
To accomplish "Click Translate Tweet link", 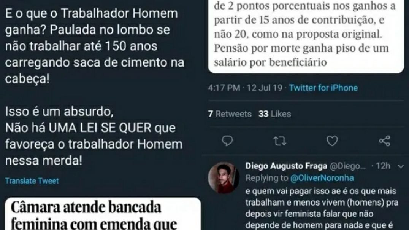I will tap(32, 181).
